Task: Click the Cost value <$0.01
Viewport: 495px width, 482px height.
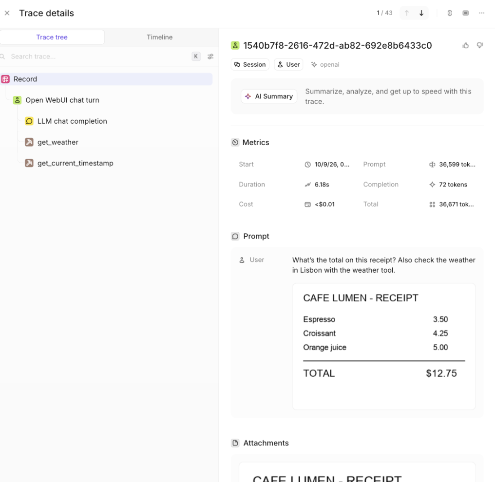Action: click(324, 204)
